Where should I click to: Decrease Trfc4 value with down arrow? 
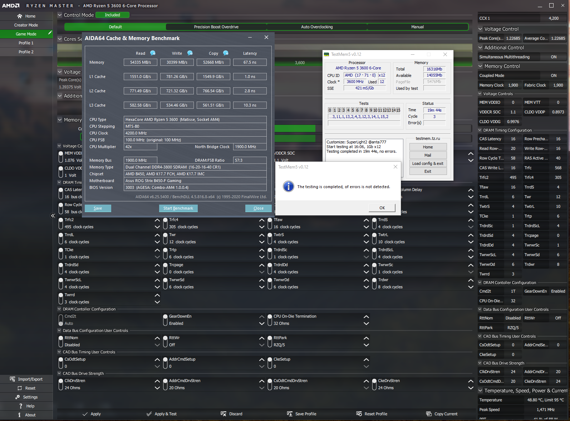262,227
